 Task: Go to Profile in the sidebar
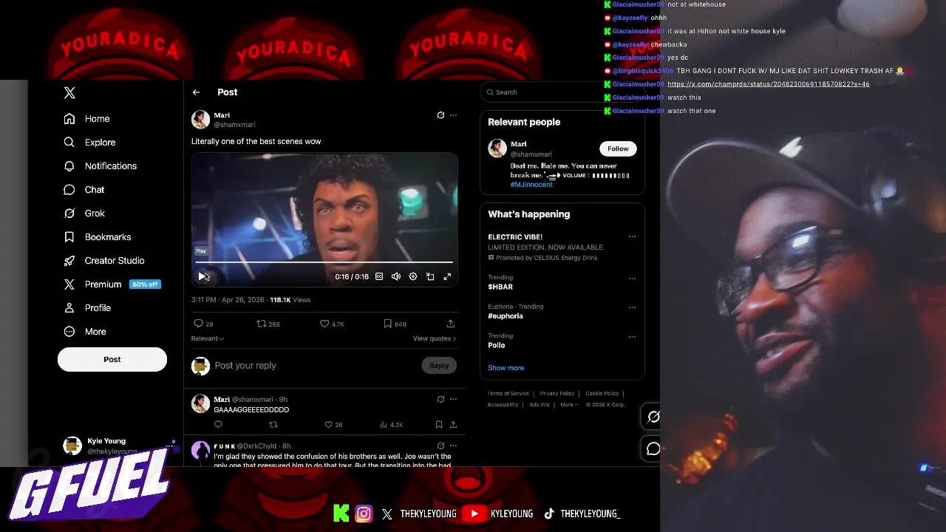point(87,307)
